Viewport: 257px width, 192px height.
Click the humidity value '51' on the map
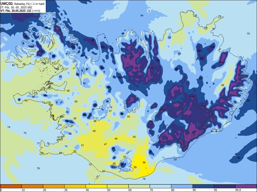point(82,145)
